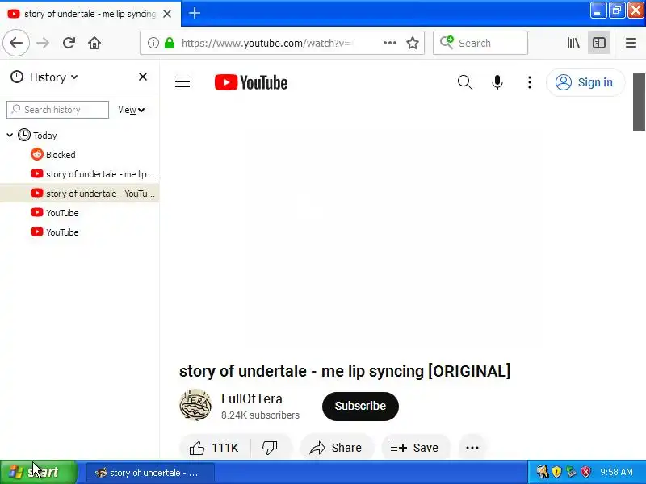
Task: Click the 8.24K subscribers text
Action: point(260,415)
